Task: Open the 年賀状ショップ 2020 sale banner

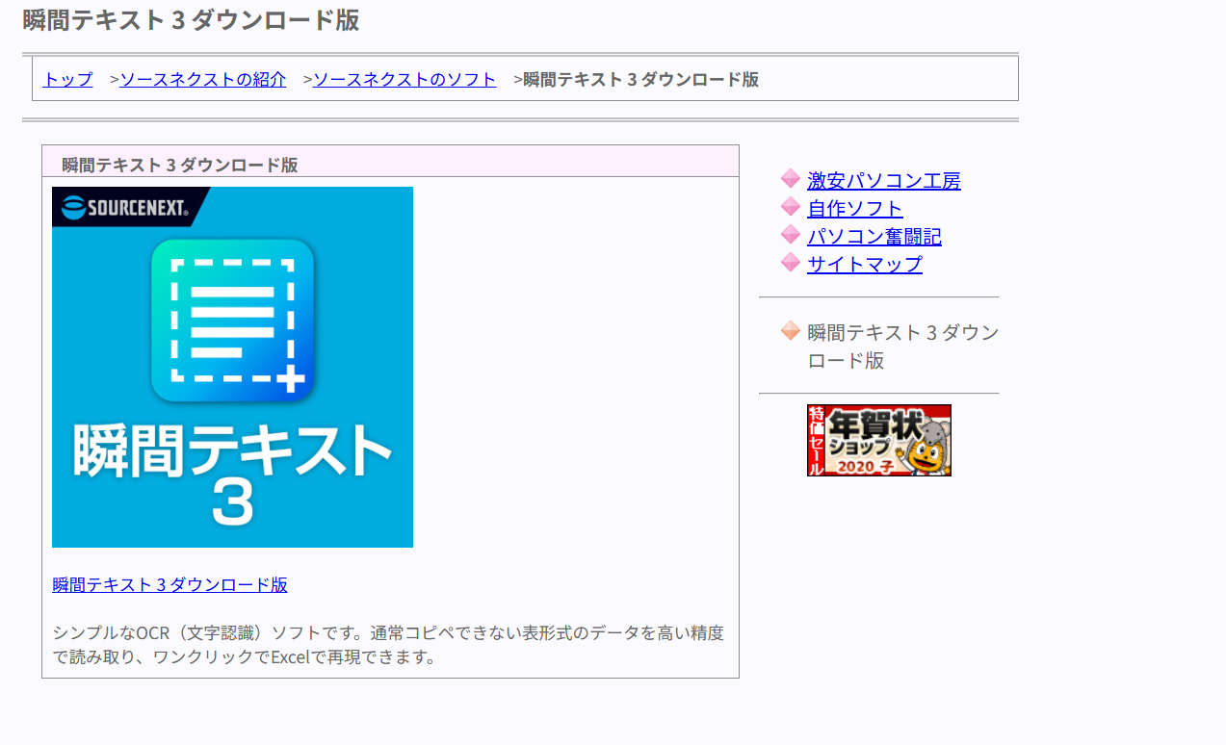Action: tap(879, 440)
